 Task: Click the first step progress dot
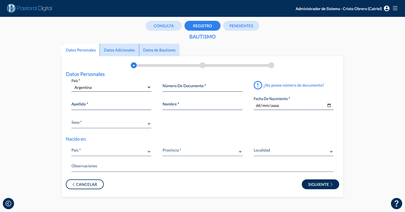(134, 65)
